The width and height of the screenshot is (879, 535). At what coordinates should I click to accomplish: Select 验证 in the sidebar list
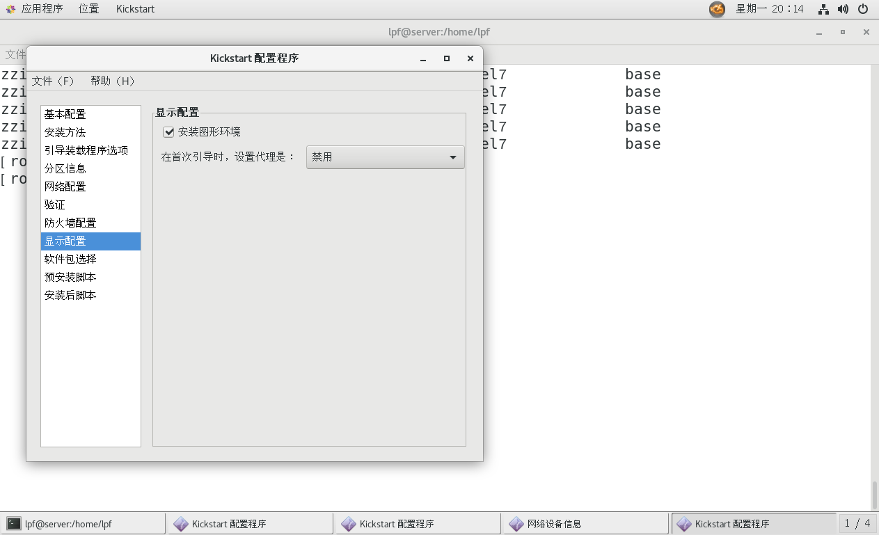(x=90, y=205)
